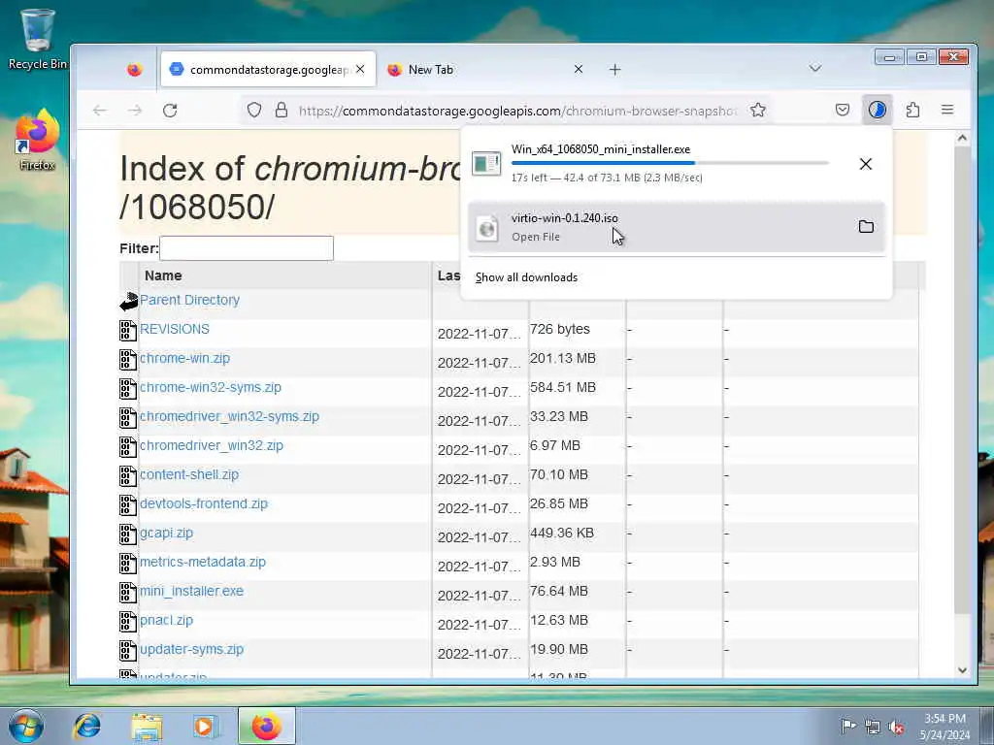This screenshot has height=745, width=994.
Task: Download mini_installer.exe link
Action: pos(191,591)
